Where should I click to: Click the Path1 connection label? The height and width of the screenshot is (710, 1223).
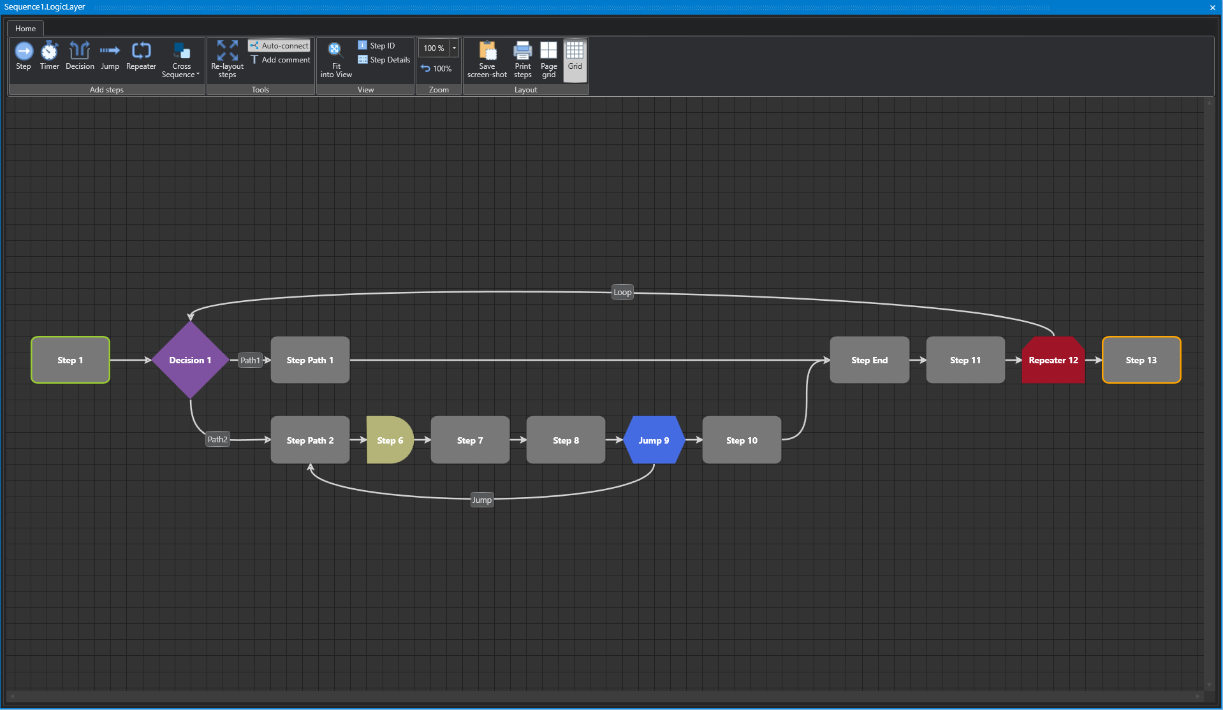[x=251, y=360]
